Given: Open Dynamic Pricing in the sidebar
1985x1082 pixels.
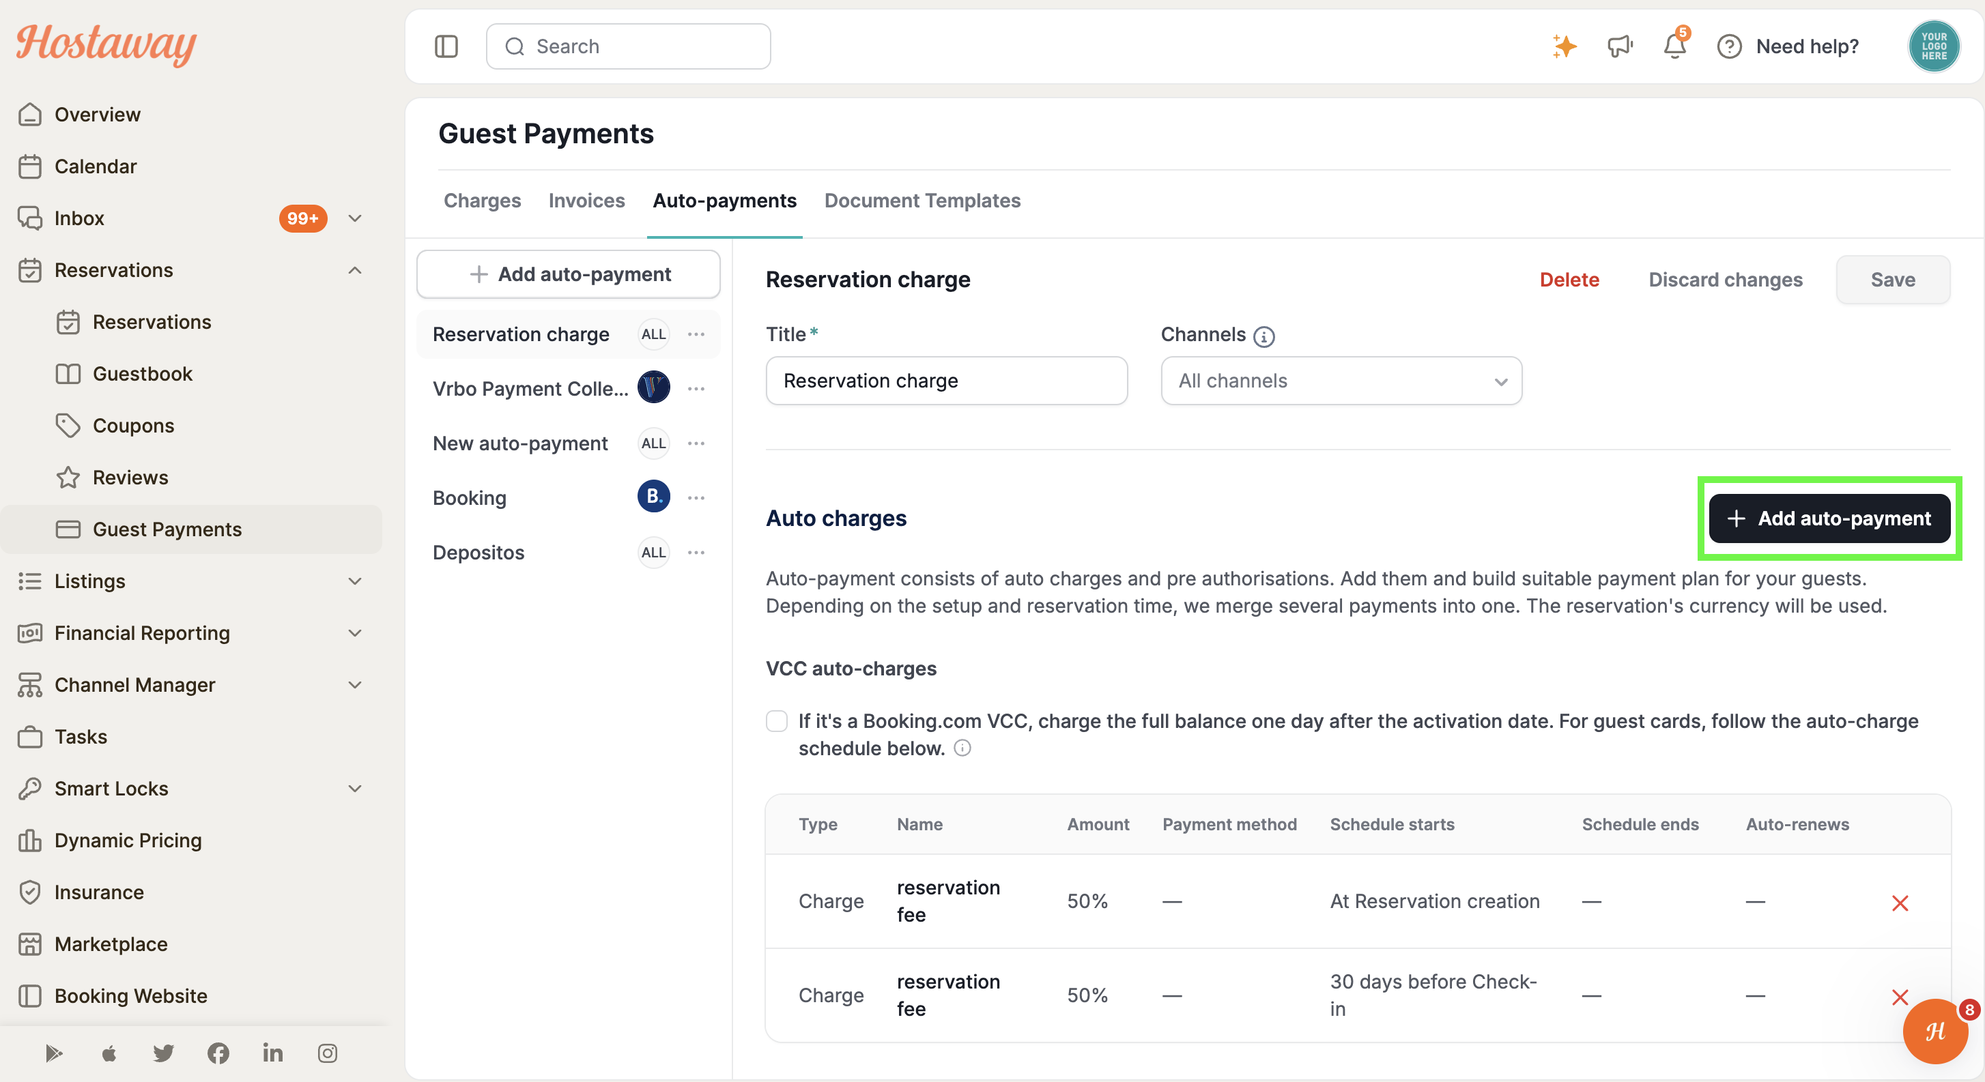Looking at the screenshot, I should (x=128, y=840).
